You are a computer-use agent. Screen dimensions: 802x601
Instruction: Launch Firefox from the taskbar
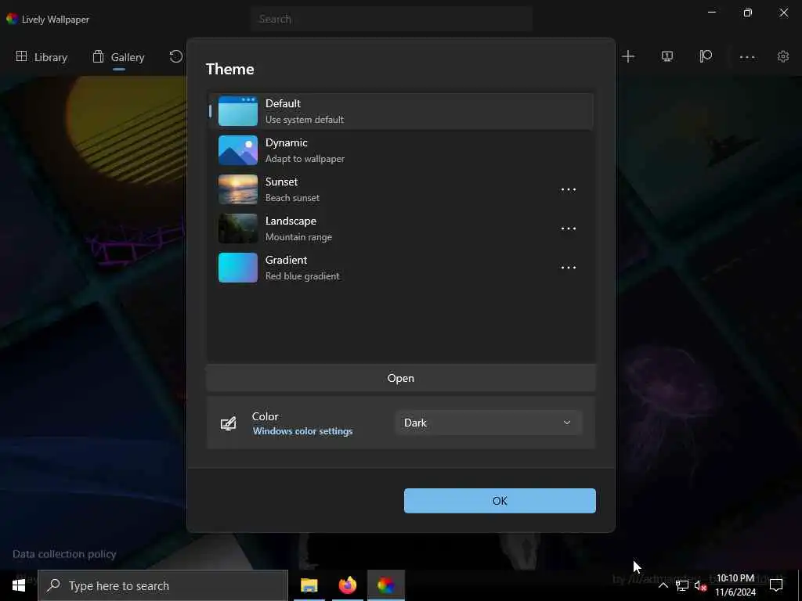tap(347, 585)
